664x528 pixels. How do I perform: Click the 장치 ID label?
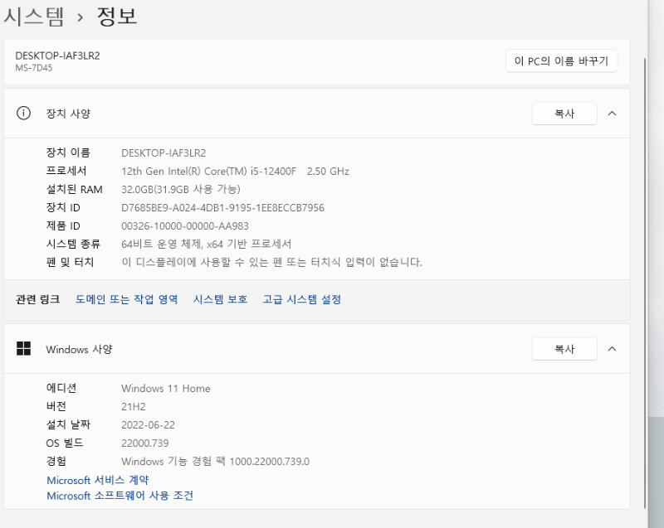[63, 207]
